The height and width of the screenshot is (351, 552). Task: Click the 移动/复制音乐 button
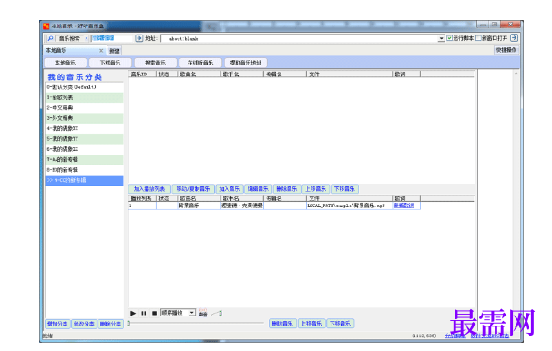point(193,189)
